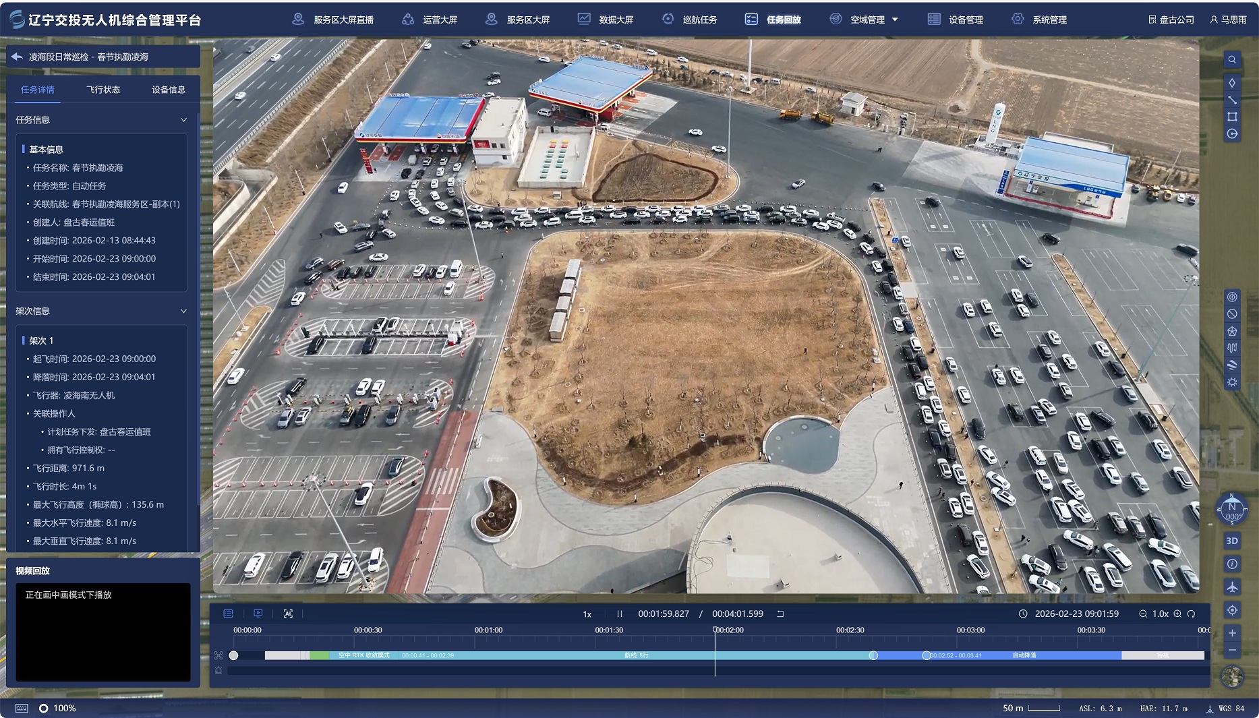
Task: Toggle loop playback next to total duration
Action: pos(780,614)
